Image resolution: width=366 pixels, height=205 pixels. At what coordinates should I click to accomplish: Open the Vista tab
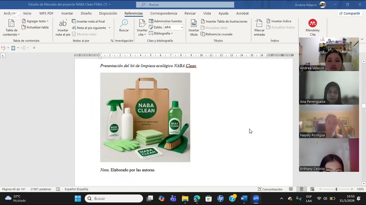point(207,13)
